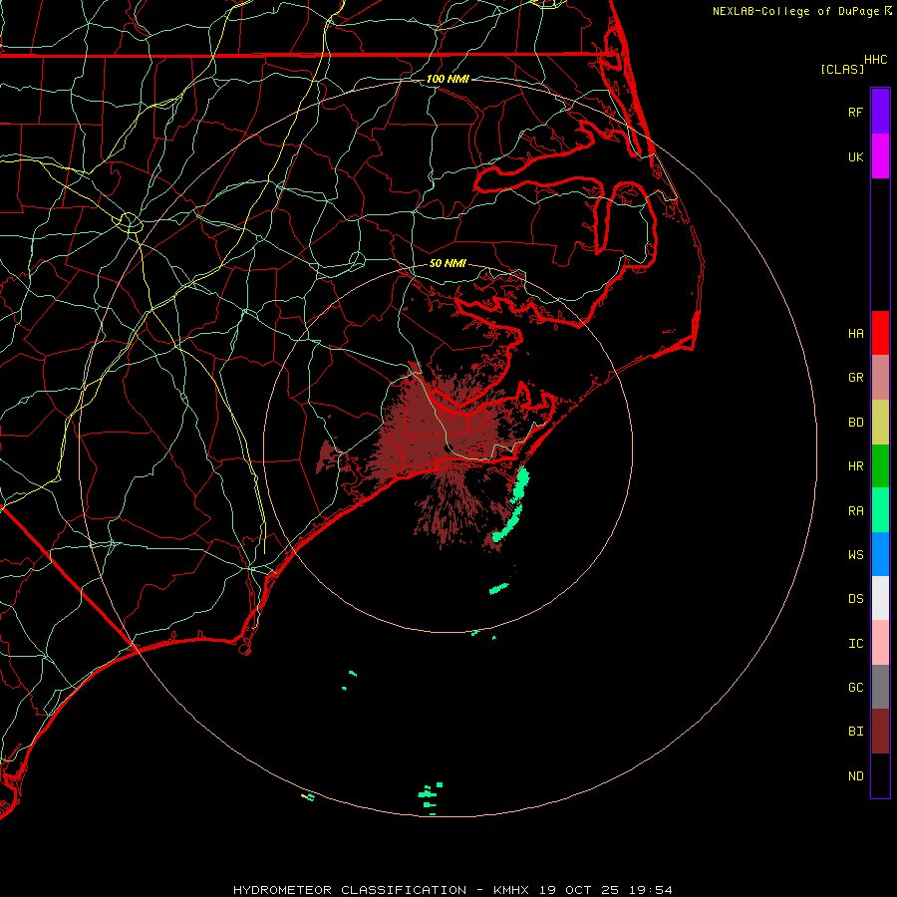Select the light pink IC legend swatch

(880, 643)
